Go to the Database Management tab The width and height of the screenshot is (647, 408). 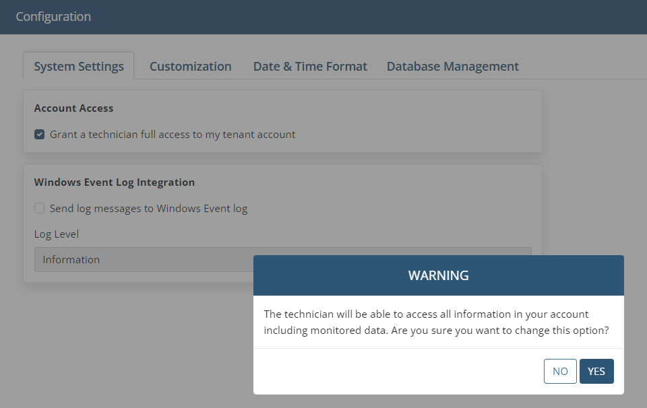point(453,67)
